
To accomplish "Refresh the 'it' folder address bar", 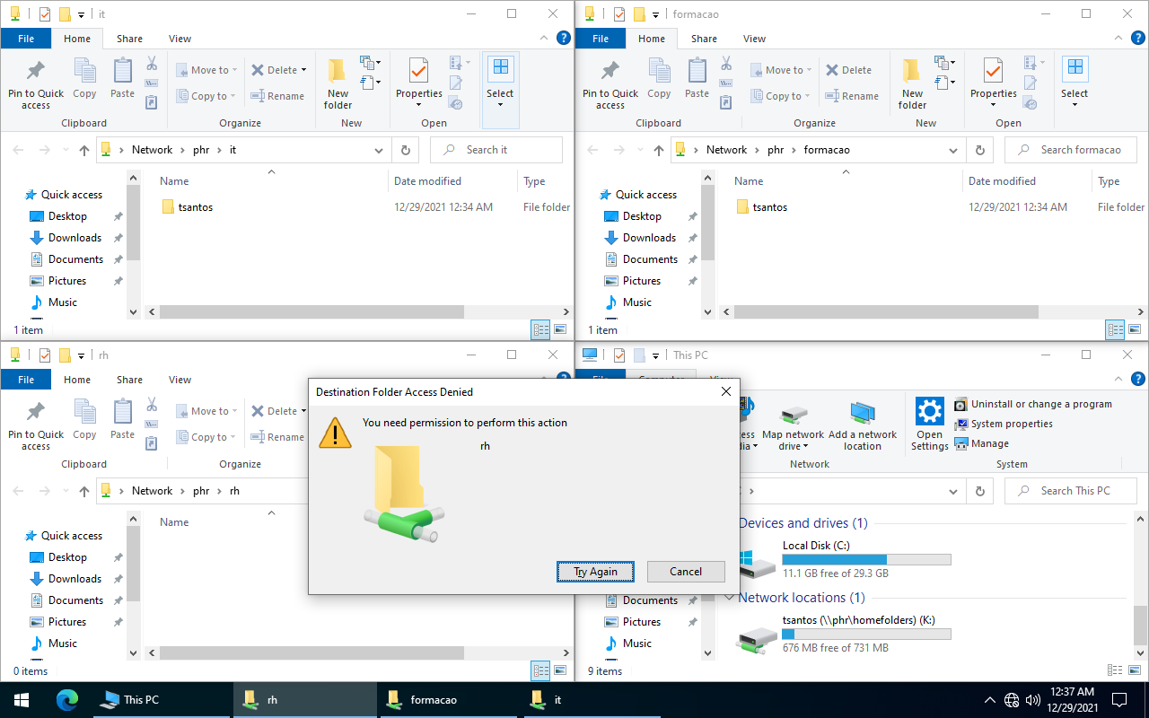I will coord(406,150).
